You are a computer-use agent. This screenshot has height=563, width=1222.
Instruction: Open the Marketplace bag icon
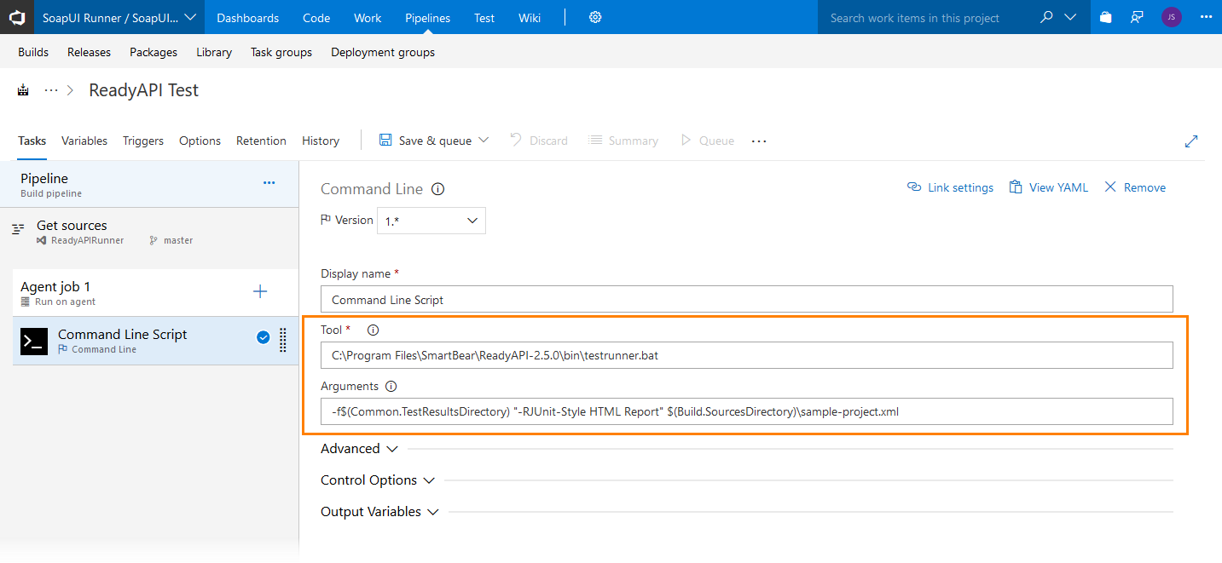(x=1104, y=17)
